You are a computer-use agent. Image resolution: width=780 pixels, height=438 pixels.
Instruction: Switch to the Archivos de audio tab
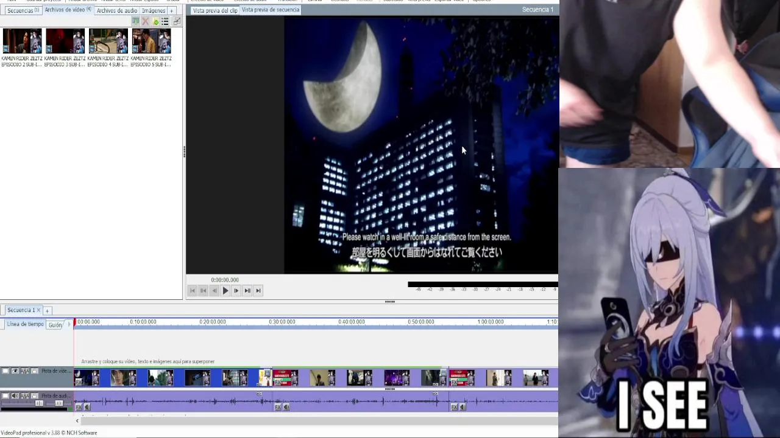point(117,10)
